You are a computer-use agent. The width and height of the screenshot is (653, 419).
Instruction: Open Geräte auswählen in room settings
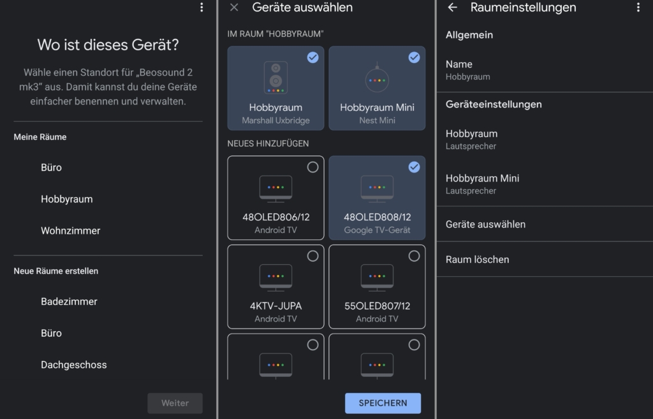(x=485, y=224)
